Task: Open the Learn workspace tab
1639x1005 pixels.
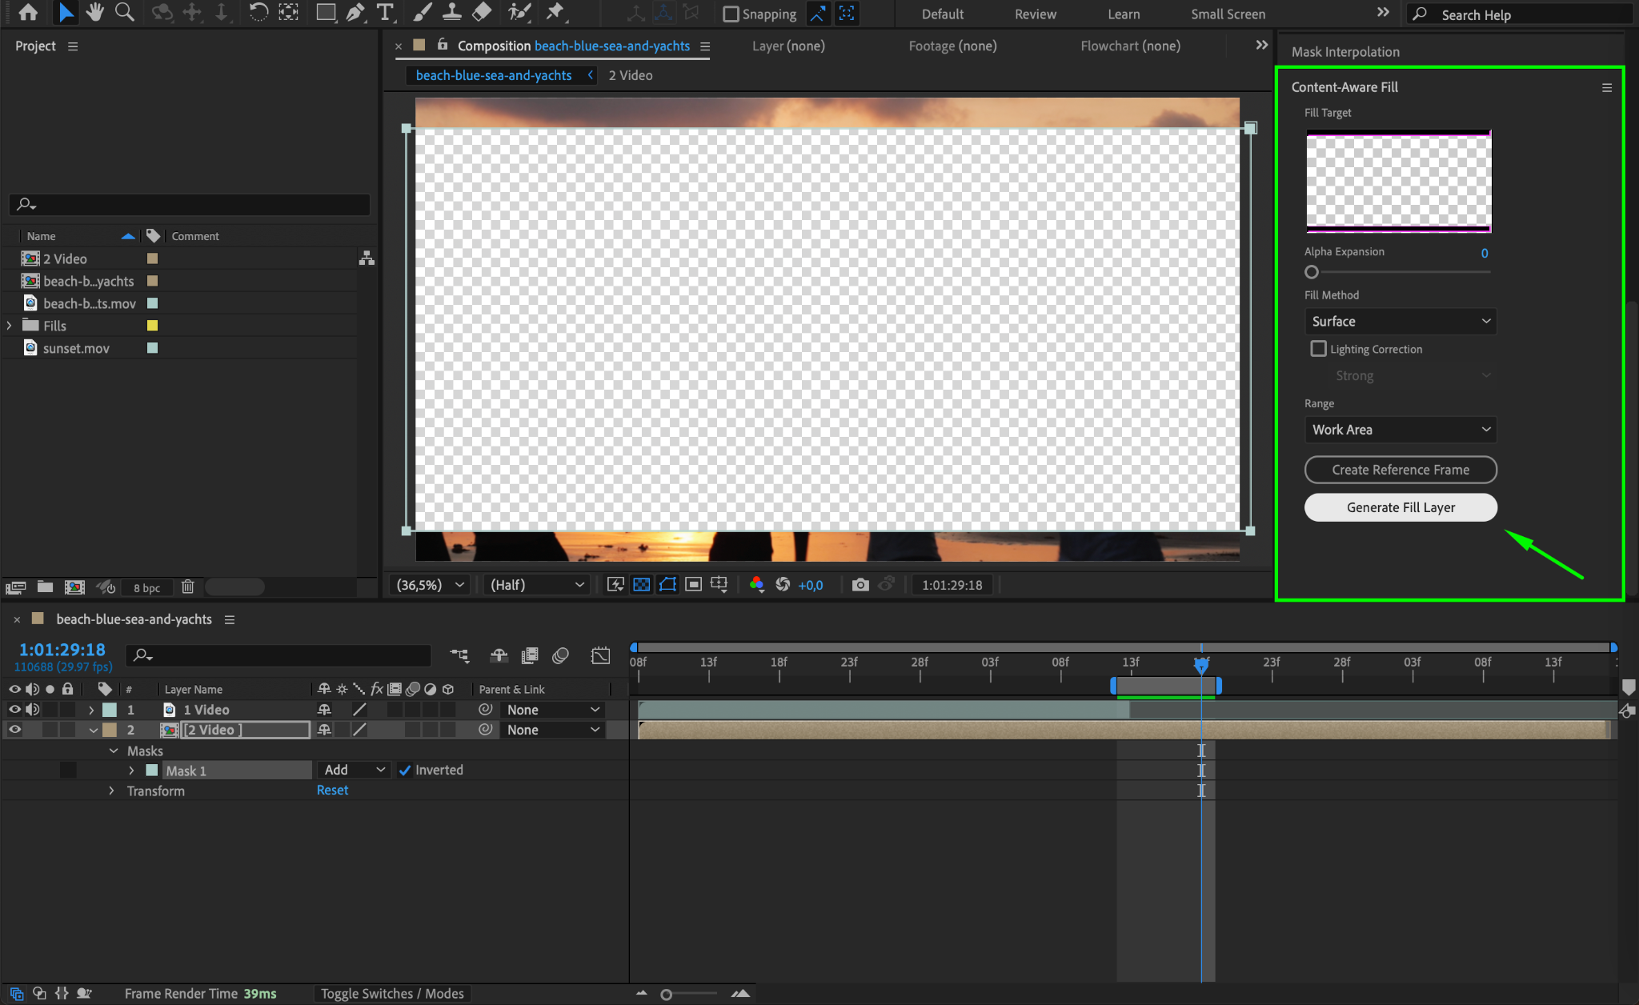Action: coord(1123,14)
